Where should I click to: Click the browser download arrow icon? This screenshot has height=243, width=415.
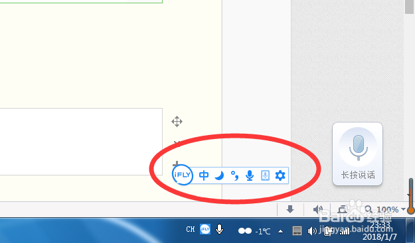pyautogui.click(x=290, y=209)
